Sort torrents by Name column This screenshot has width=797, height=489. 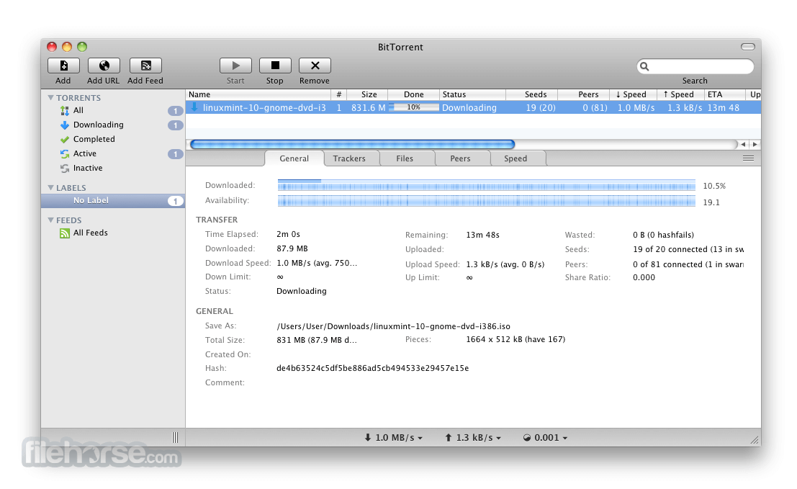(258, 94)
